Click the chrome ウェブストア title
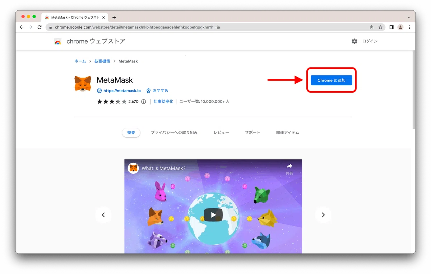431x274 pixels. tap(96, 41)
